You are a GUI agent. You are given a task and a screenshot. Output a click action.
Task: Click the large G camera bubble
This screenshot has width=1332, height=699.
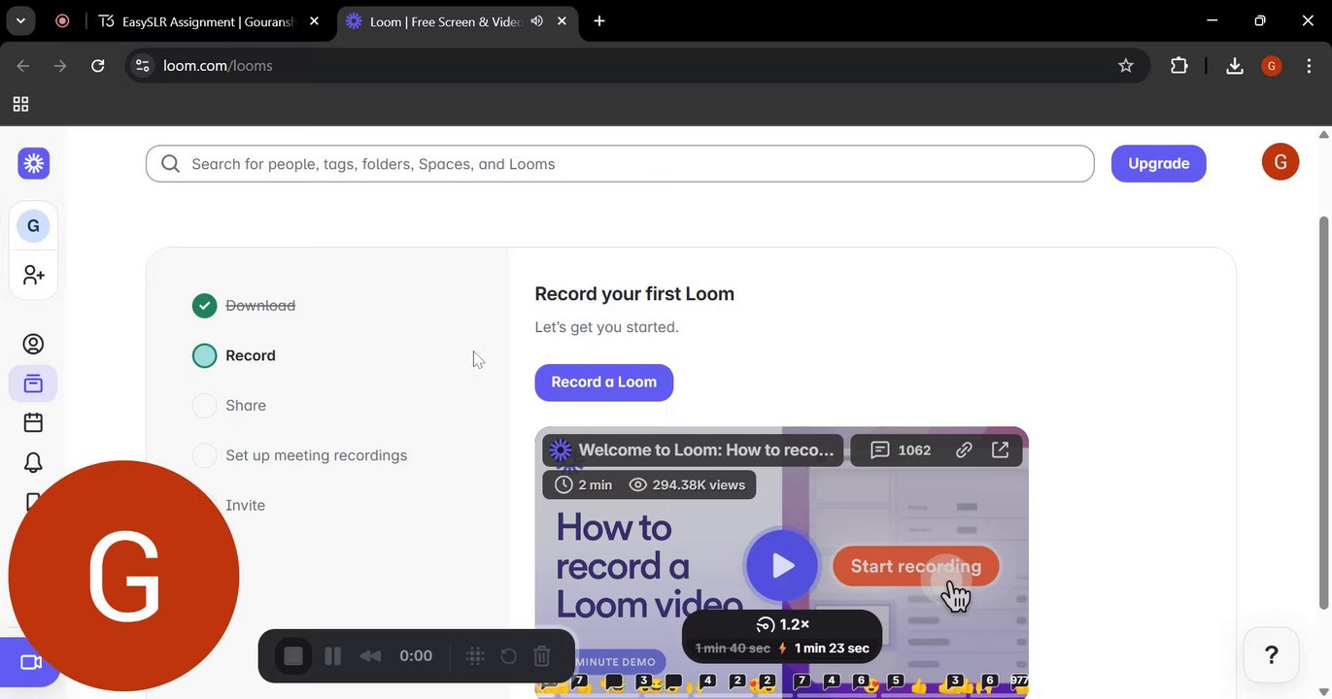pyautogui.click(x=123, y=576)
